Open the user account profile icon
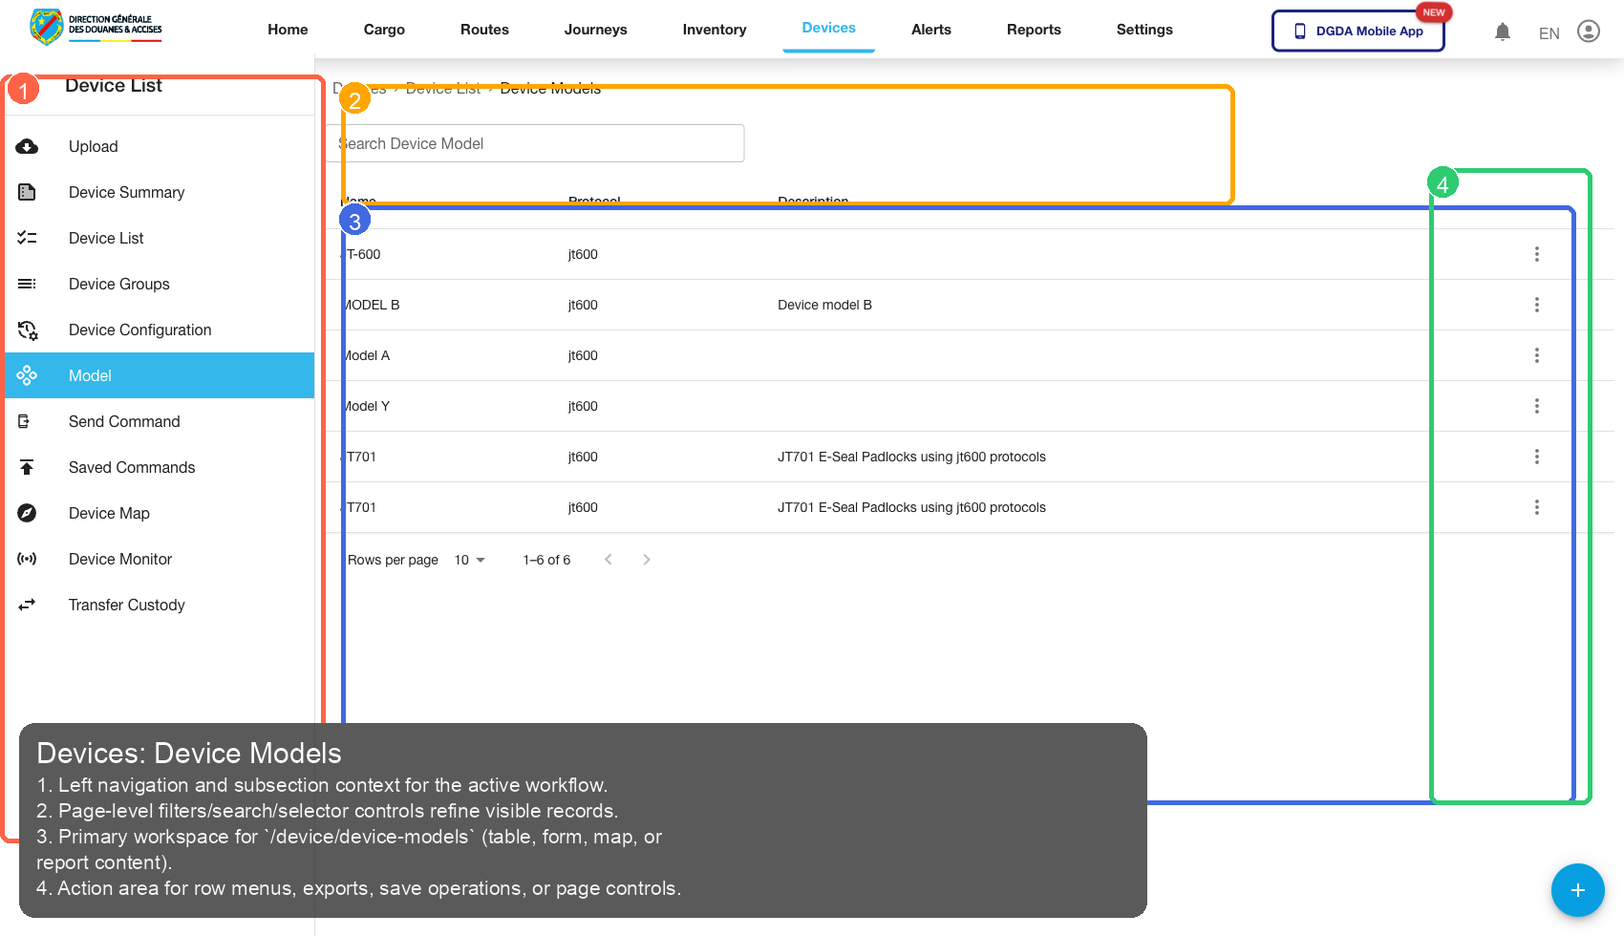Screen dimensions: 1624x936 click(1588, 32)
